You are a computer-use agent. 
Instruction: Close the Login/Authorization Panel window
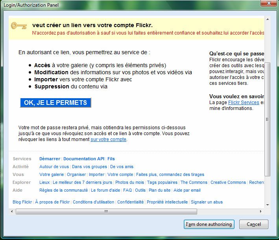pyautogui.click(x=269, y=3)
